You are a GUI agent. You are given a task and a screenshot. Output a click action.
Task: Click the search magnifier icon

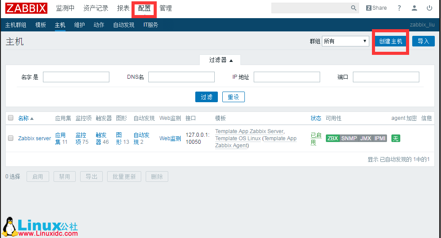coord(353,8)
